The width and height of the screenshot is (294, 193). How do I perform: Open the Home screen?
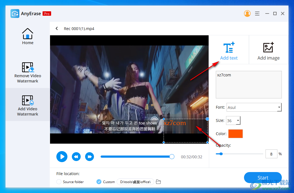28,36
